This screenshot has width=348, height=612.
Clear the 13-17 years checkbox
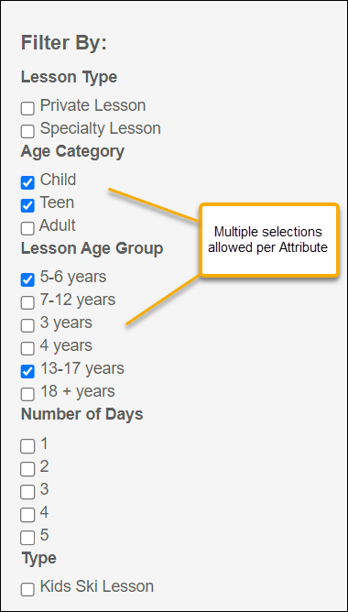(27, 372)
